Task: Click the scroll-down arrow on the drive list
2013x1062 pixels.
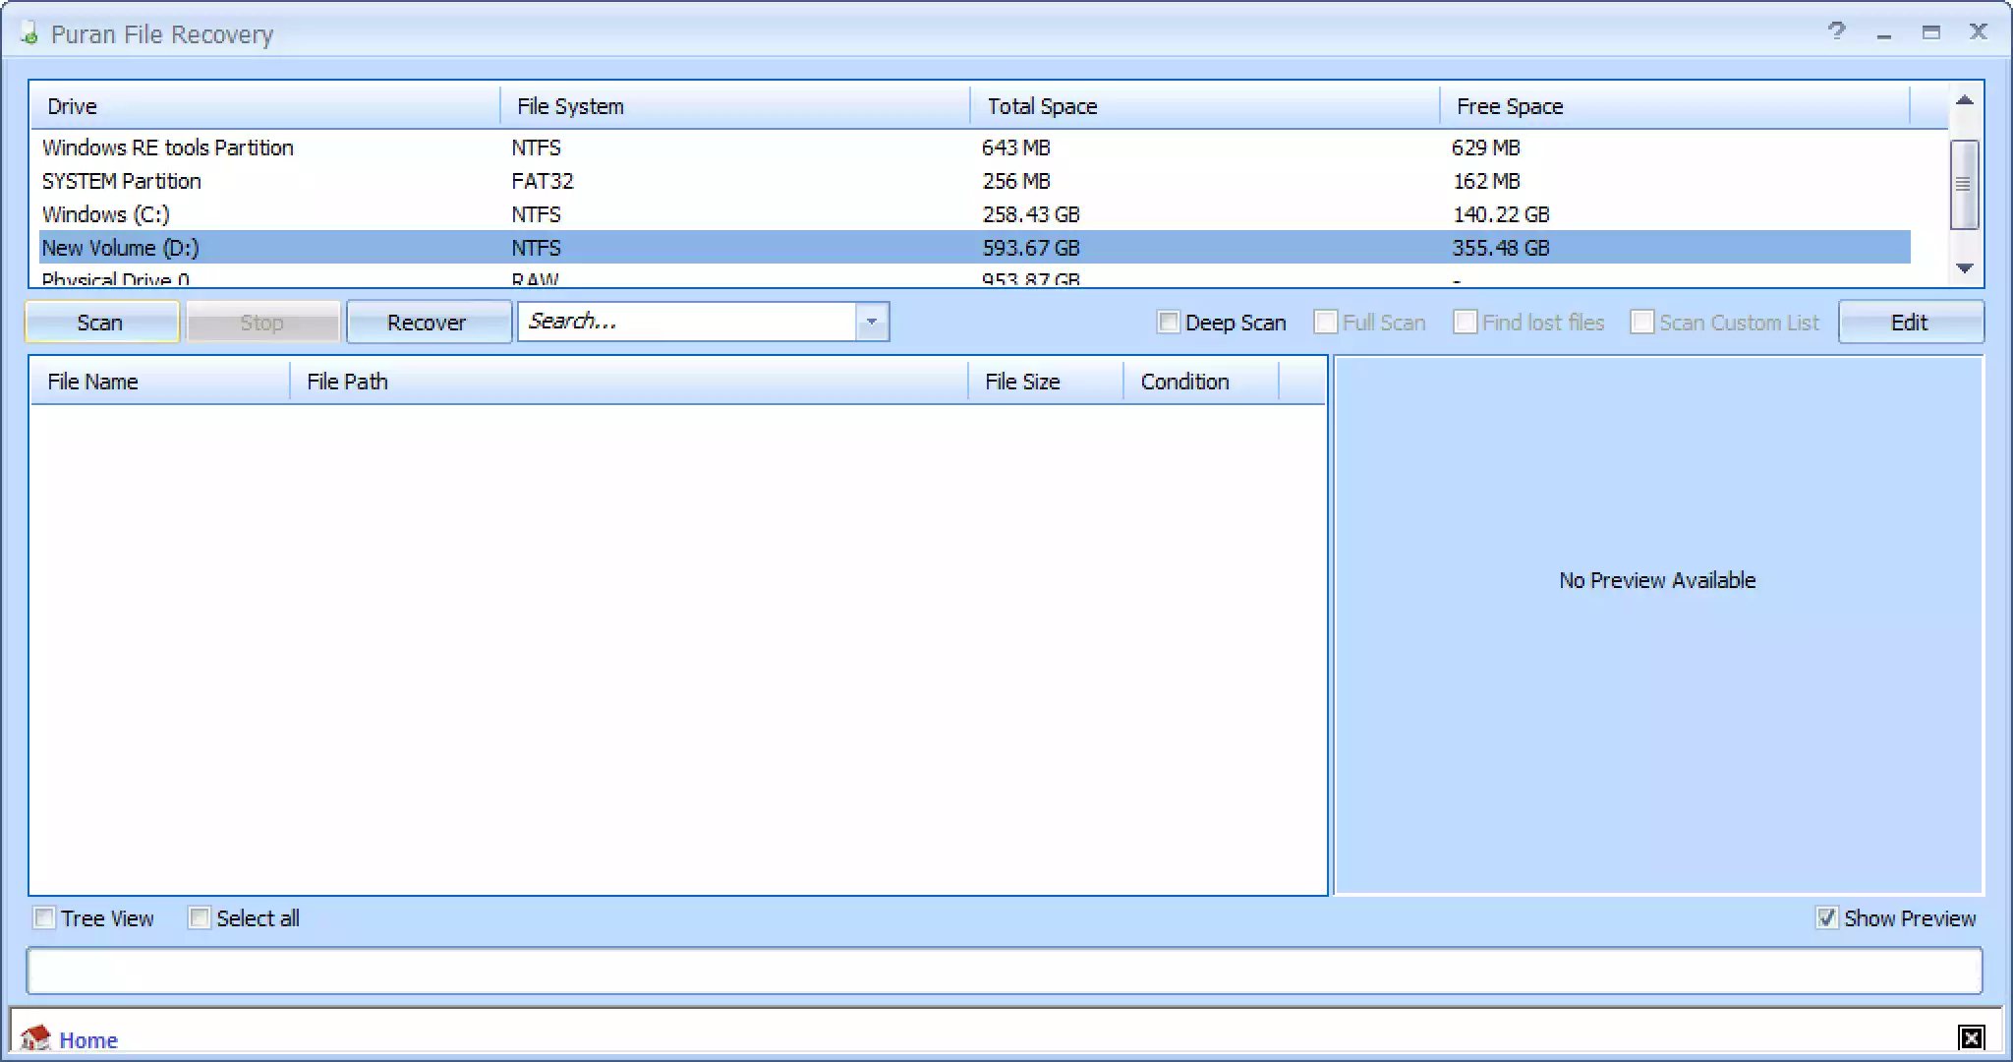Action: (x=1964, y=268)
